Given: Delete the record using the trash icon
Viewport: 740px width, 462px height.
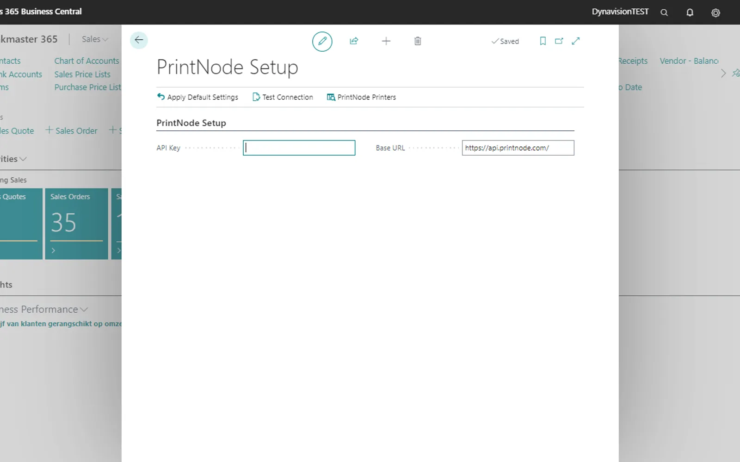Looking at the screenshot, I should click(418, 41).
